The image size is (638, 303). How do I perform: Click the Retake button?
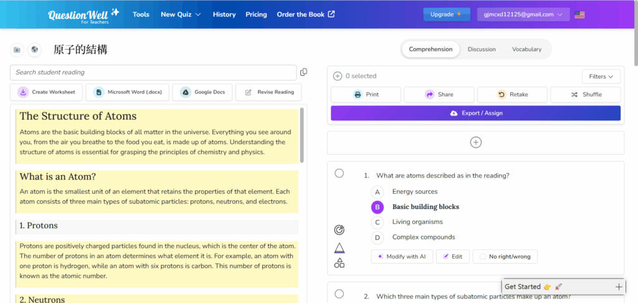pos(512,95)
